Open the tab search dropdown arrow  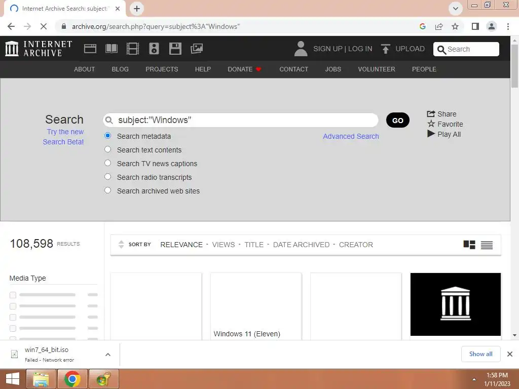pyautogui.click(x=456, y=9)
